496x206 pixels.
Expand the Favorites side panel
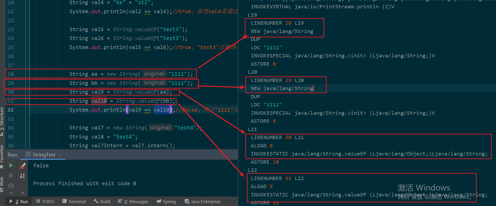2,156
